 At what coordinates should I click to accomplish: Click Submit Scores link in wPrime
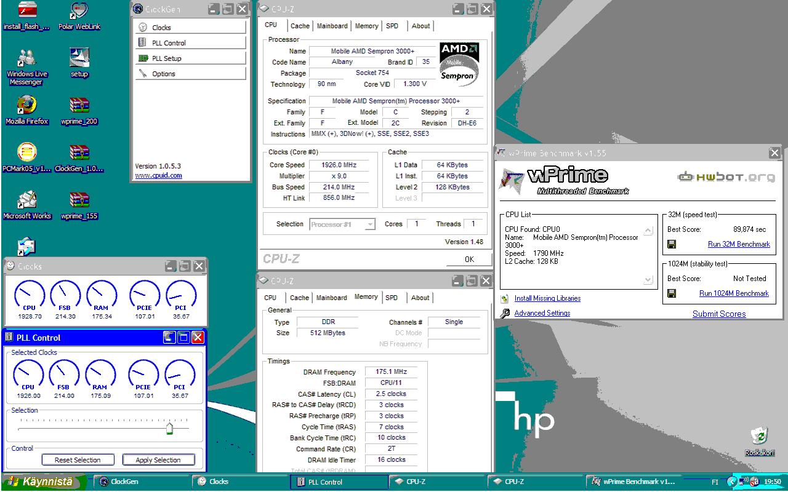[x=719, y=314]
